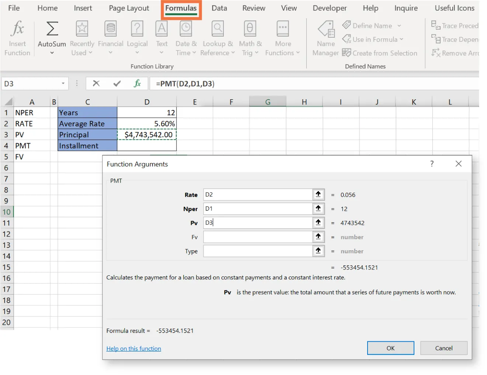
Task: Open Help on this function
Action: 133,348
